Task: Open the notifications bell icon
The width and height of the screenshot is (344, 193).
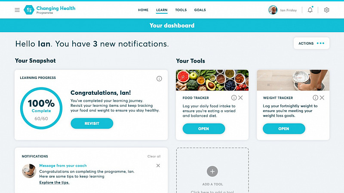Action: point(310,10)
